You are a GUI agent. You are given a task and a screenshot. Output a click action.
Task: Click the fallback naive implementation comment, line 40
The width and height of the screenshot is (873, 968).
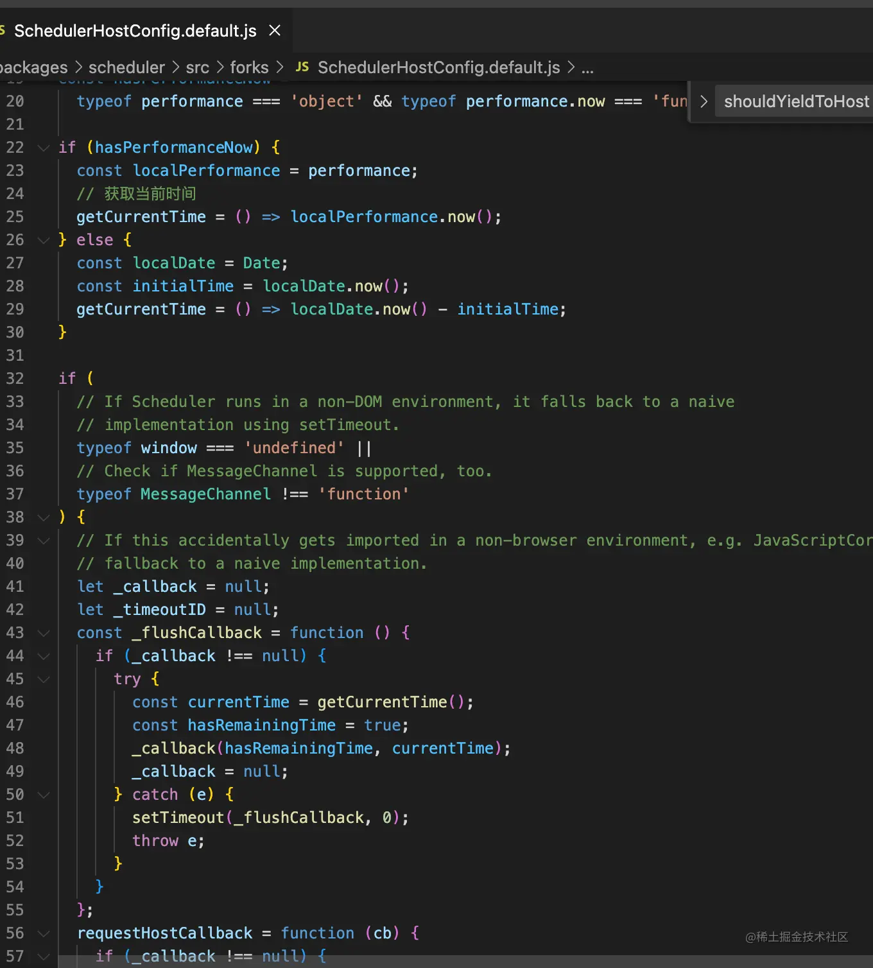pyautogui.click(x=252, y=564)
